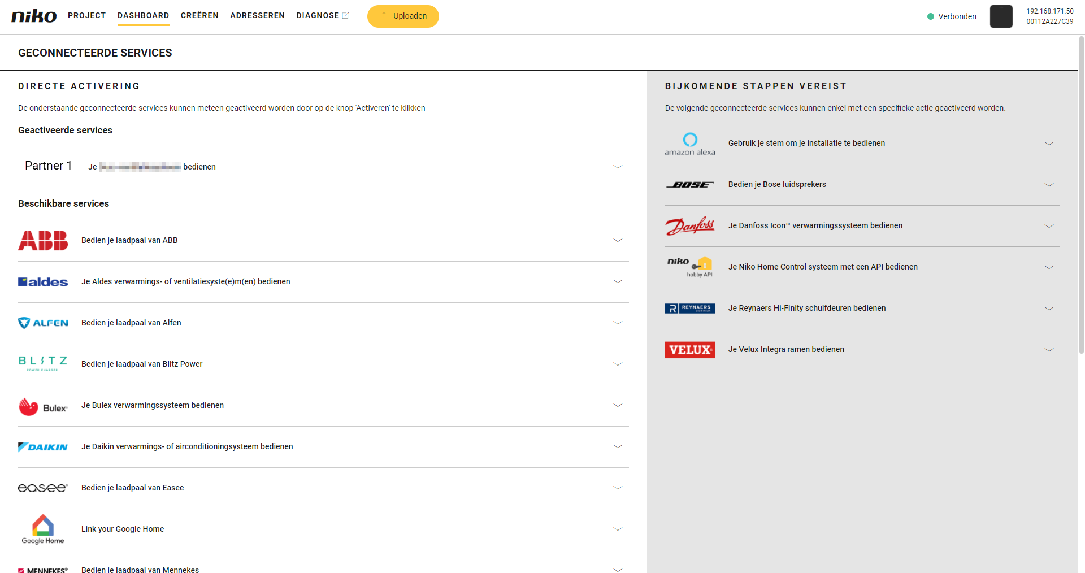Viewport: 1085px width, 573px height.
Task: Expand the Easee laadpaal chevron
Action: click(618, 488)
